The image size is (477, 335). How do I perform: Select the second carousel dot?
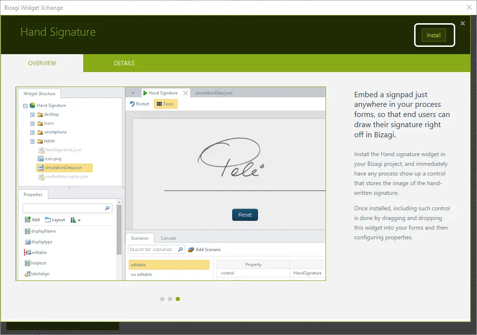170,299
